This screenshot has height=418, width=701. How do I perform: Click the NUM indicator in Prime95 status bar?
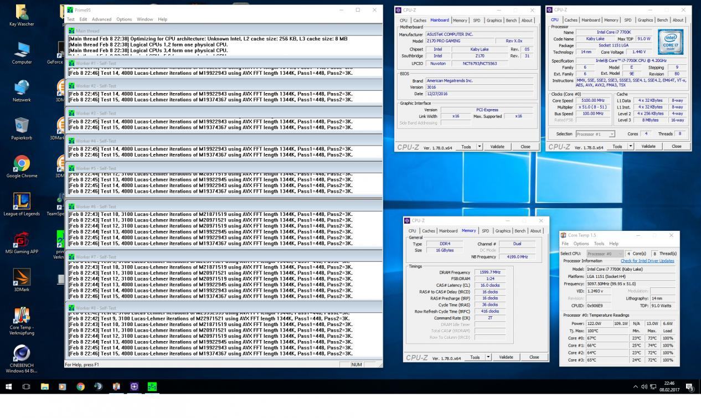[357, 364]
